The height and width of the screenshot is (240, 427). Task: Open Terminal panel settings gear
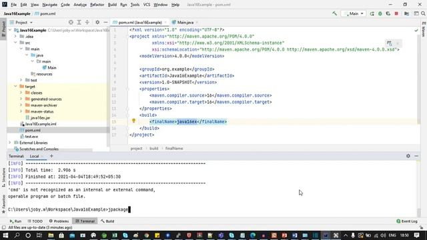tap(408, 156)
